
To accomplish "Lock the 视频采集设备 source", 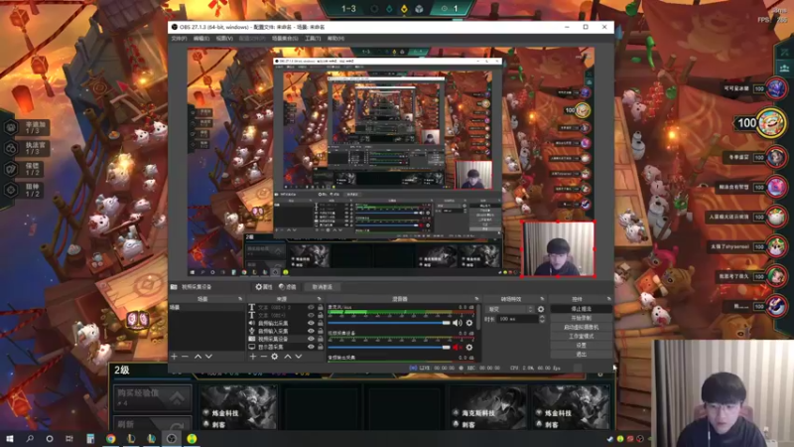I will 320,339.
